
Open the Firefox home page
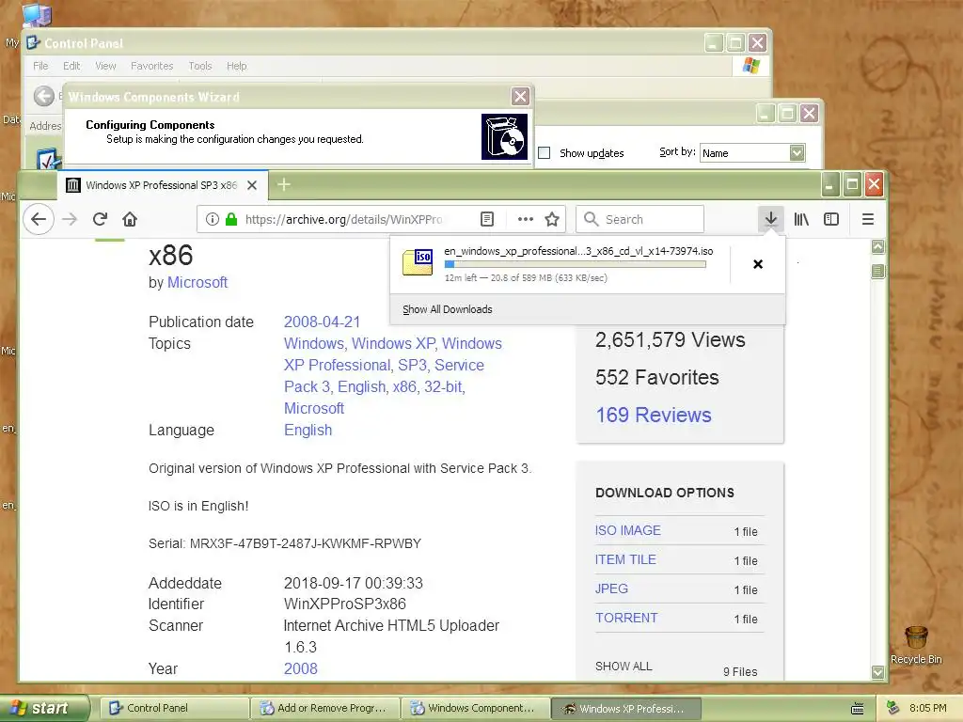[x=130, y=219]
